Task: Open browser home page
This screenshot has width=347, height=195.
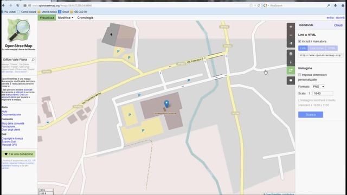Action: [x=343, y=5]
